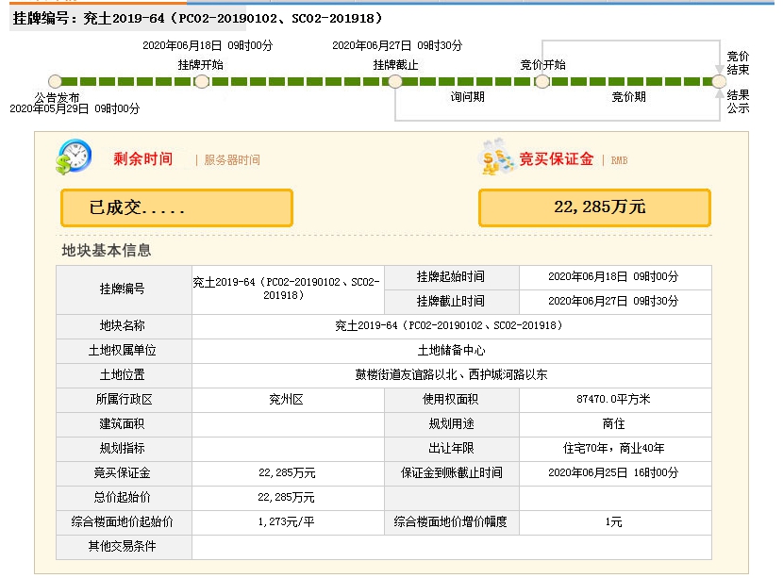This screenshot has height=578, width=783.
Task: Click the land location value 鼓楼街道友谊路以北
Action: [451, 374]
